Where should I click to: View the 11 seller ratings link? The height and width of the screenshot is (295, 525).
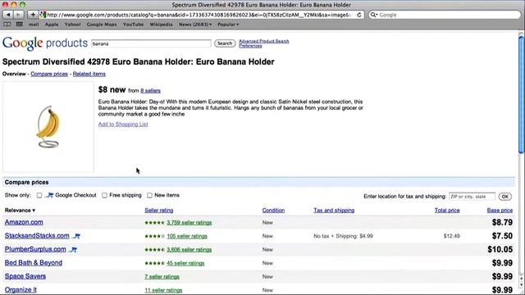tap(163, 290)
